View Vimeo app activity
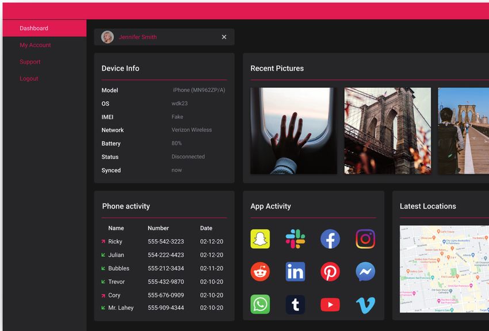Image resolution: width=489 pixels, height=331 pixels. [365, 305]
